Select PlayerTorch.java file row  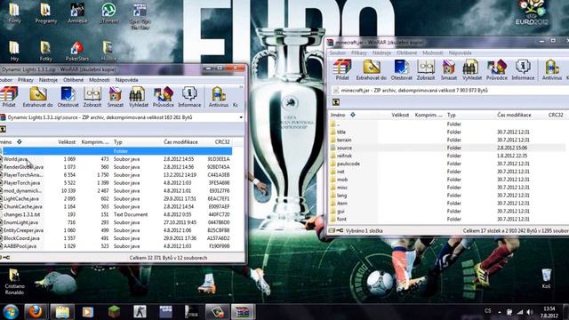[116, 183]
